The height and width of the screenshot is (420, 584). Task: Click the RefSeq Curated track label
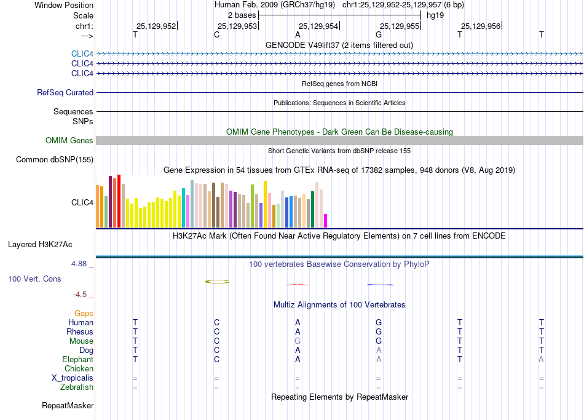click(65, 92)
